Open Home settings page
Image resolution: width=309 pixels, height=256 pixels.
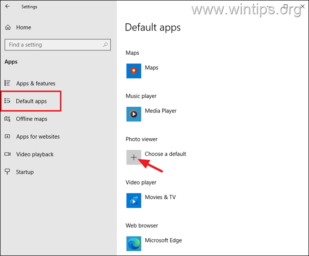tap(23, 27)
